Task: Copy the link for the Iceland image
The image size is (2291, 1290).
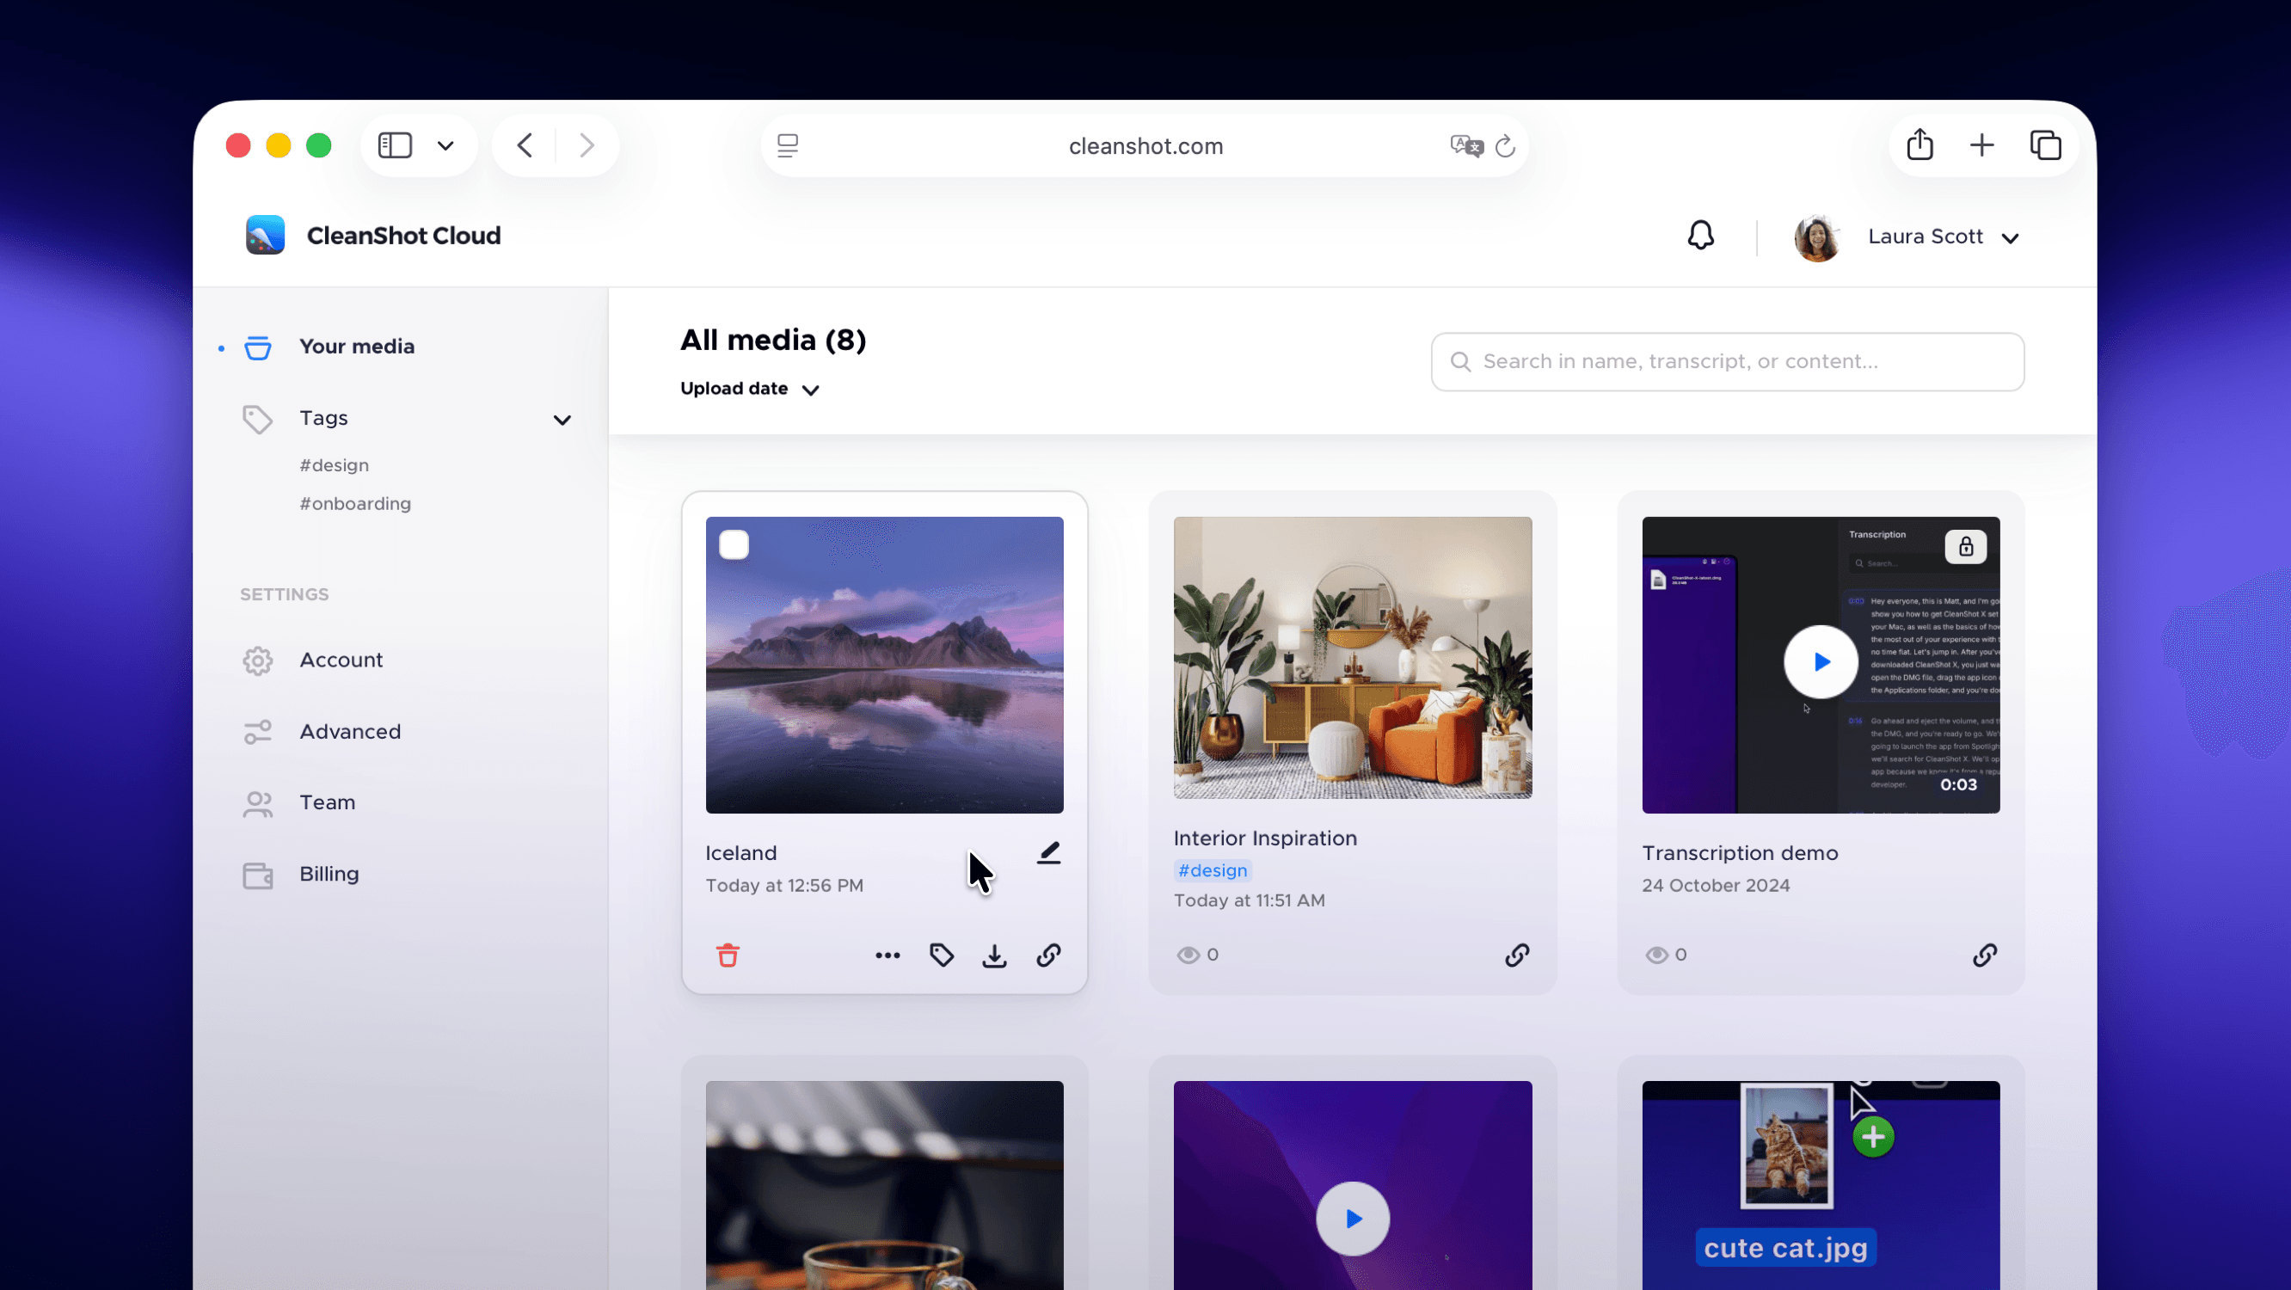Action: [1048, 955]
